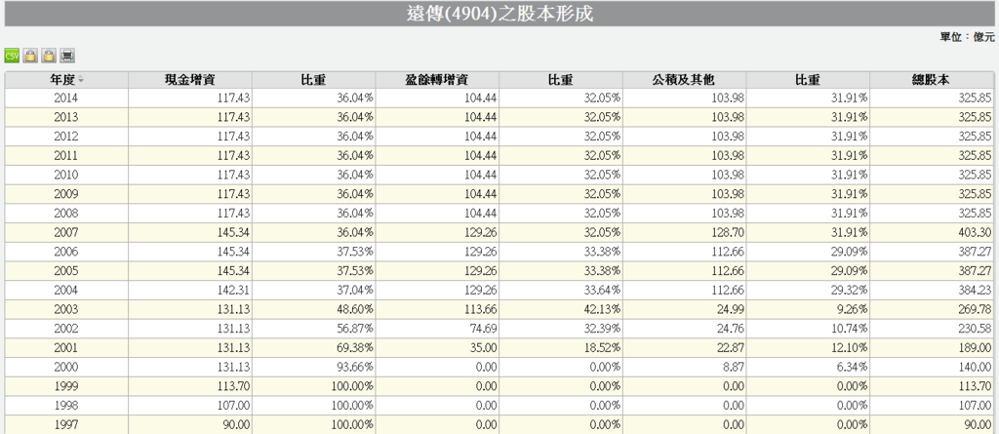
Task: Select the 2010 year cell
Action: 66,175
